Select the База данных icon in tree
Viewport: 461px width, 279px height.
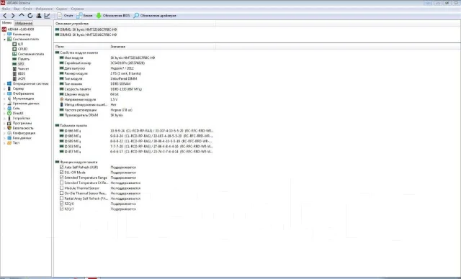coord(9,138)
